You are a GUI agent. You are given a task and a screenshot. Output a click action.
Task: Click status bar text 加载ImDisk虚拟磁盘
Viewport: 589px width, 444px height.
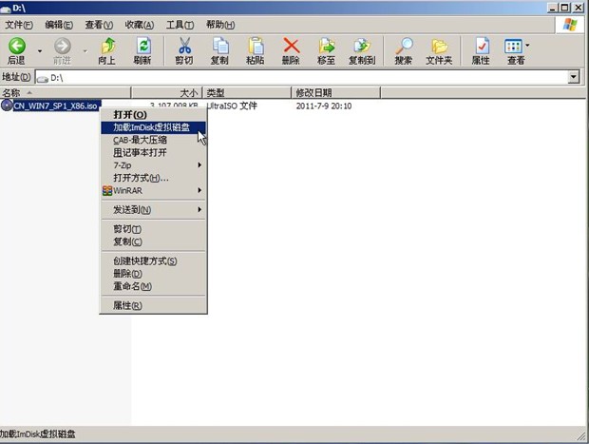(x=37, y=434)
